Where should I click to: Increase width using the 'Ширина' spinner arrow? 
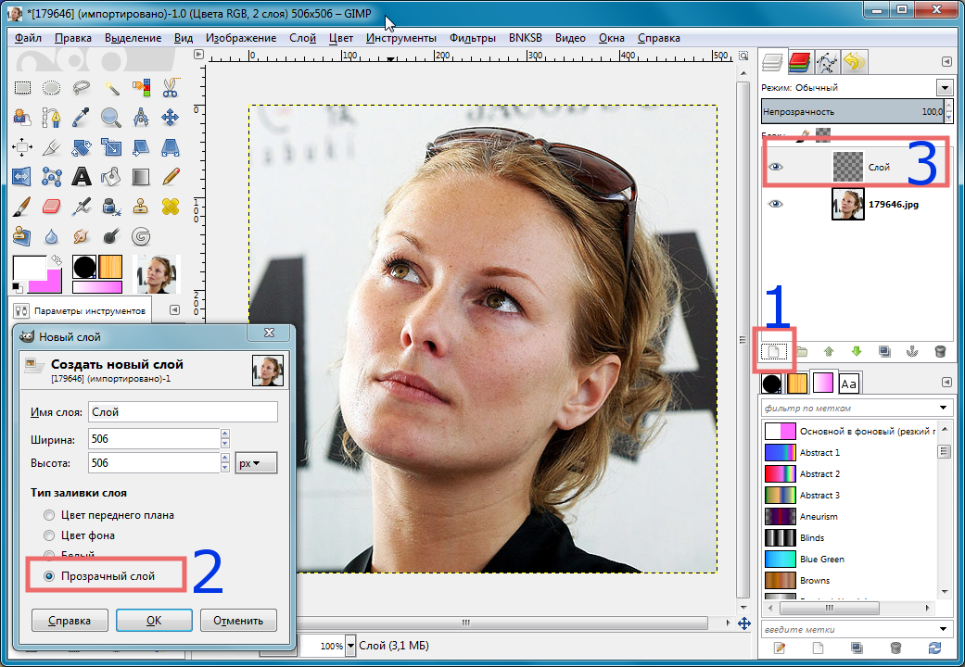[224, 434]
